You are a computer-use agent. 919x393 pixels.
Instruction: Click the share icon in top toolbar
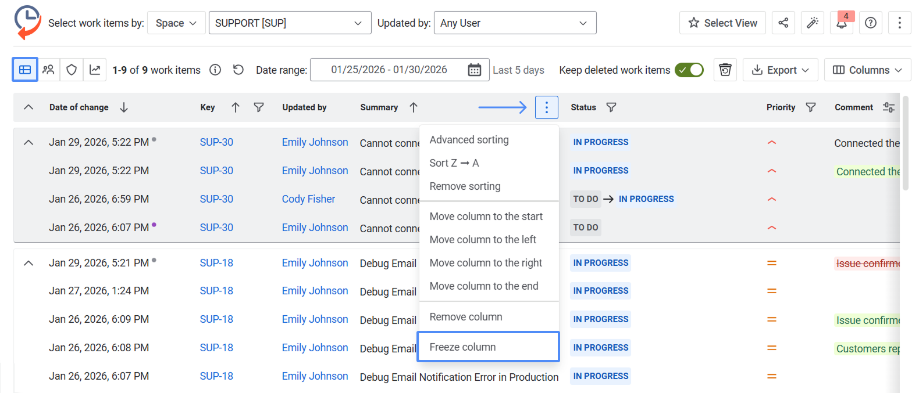(783, 23)
